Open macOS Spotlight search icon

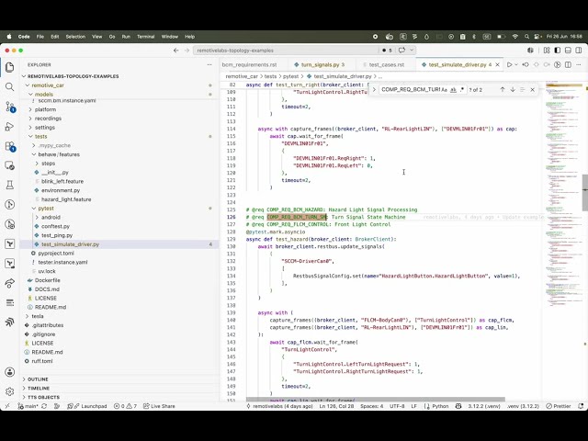click(x=526, y=37)
